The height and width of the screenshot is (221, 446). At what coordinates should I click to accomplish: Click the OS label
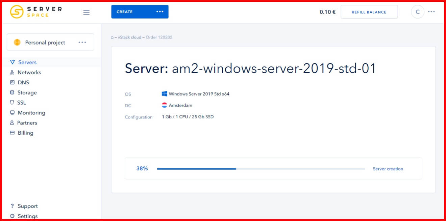128,94
